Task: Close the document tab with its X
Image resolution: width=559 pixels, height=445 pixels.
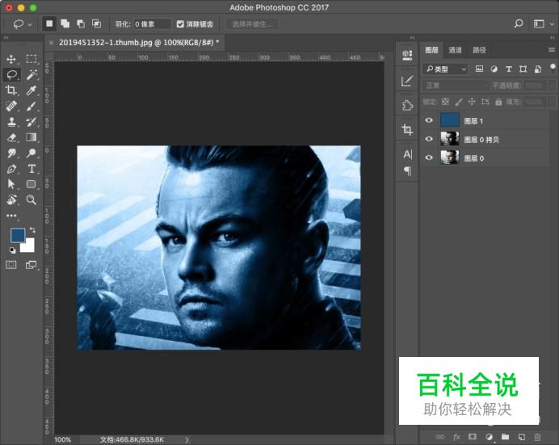Action: 51,43
